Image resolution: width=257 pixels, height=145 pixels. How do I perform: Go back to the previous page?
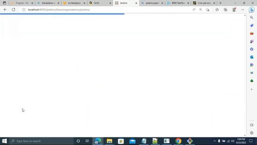[5, 10]
